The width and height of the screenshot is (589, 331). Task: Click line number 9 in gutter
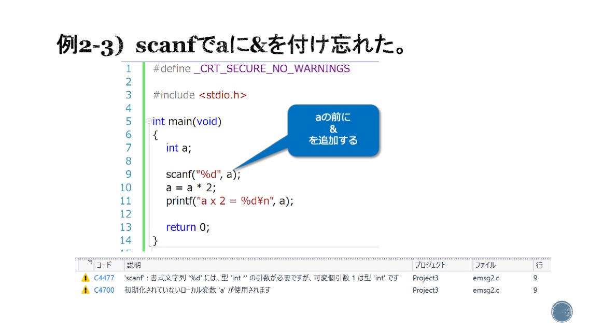coord(129,175)
